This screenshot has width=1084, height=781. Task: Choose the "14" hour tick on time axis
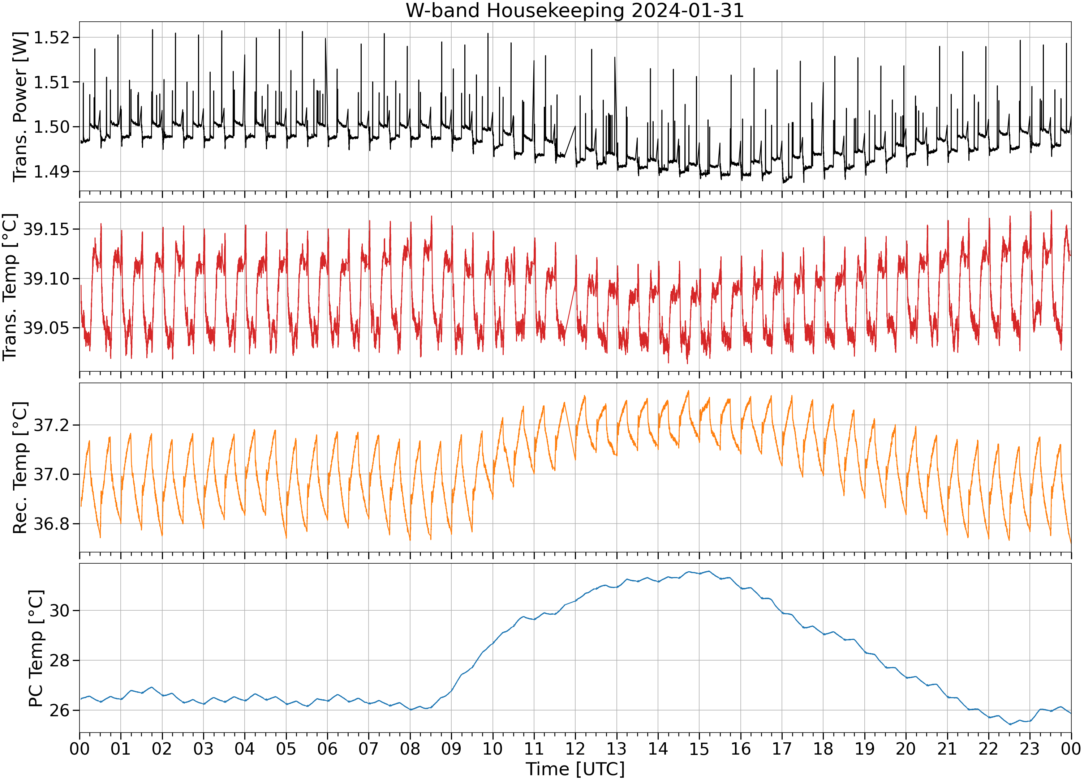pyautogui.click(x=658, y=748)
